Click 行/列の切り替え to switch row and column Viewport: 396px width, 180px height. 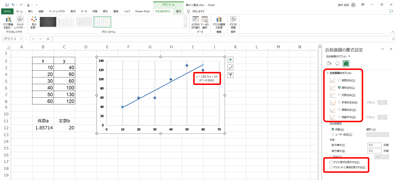tap(196, 23)
